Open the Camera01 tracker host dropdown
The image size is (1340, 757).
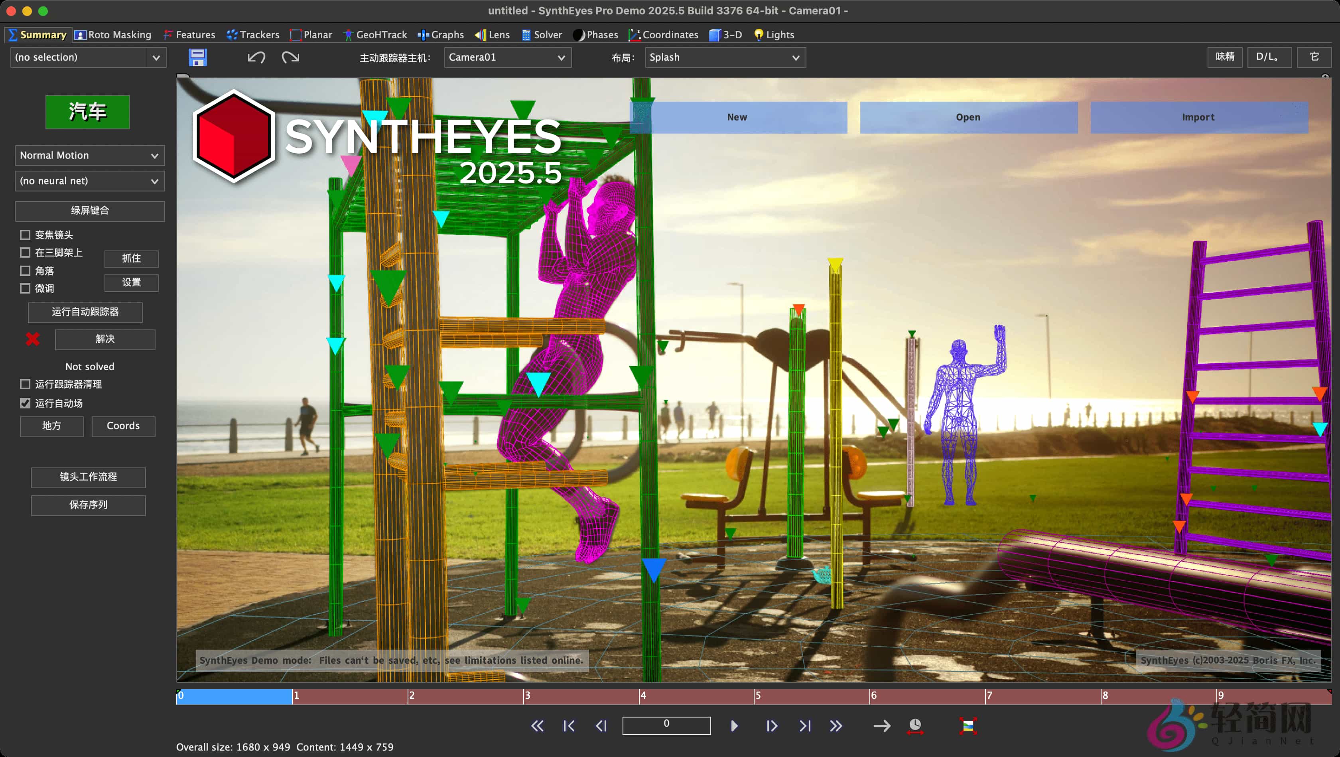tap(507, 57)
